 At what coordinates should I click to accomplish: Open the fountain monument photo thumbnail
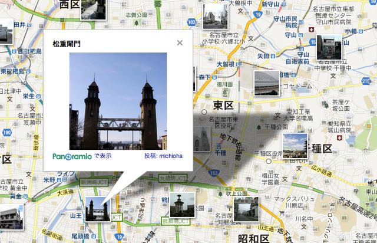[182, 205]
